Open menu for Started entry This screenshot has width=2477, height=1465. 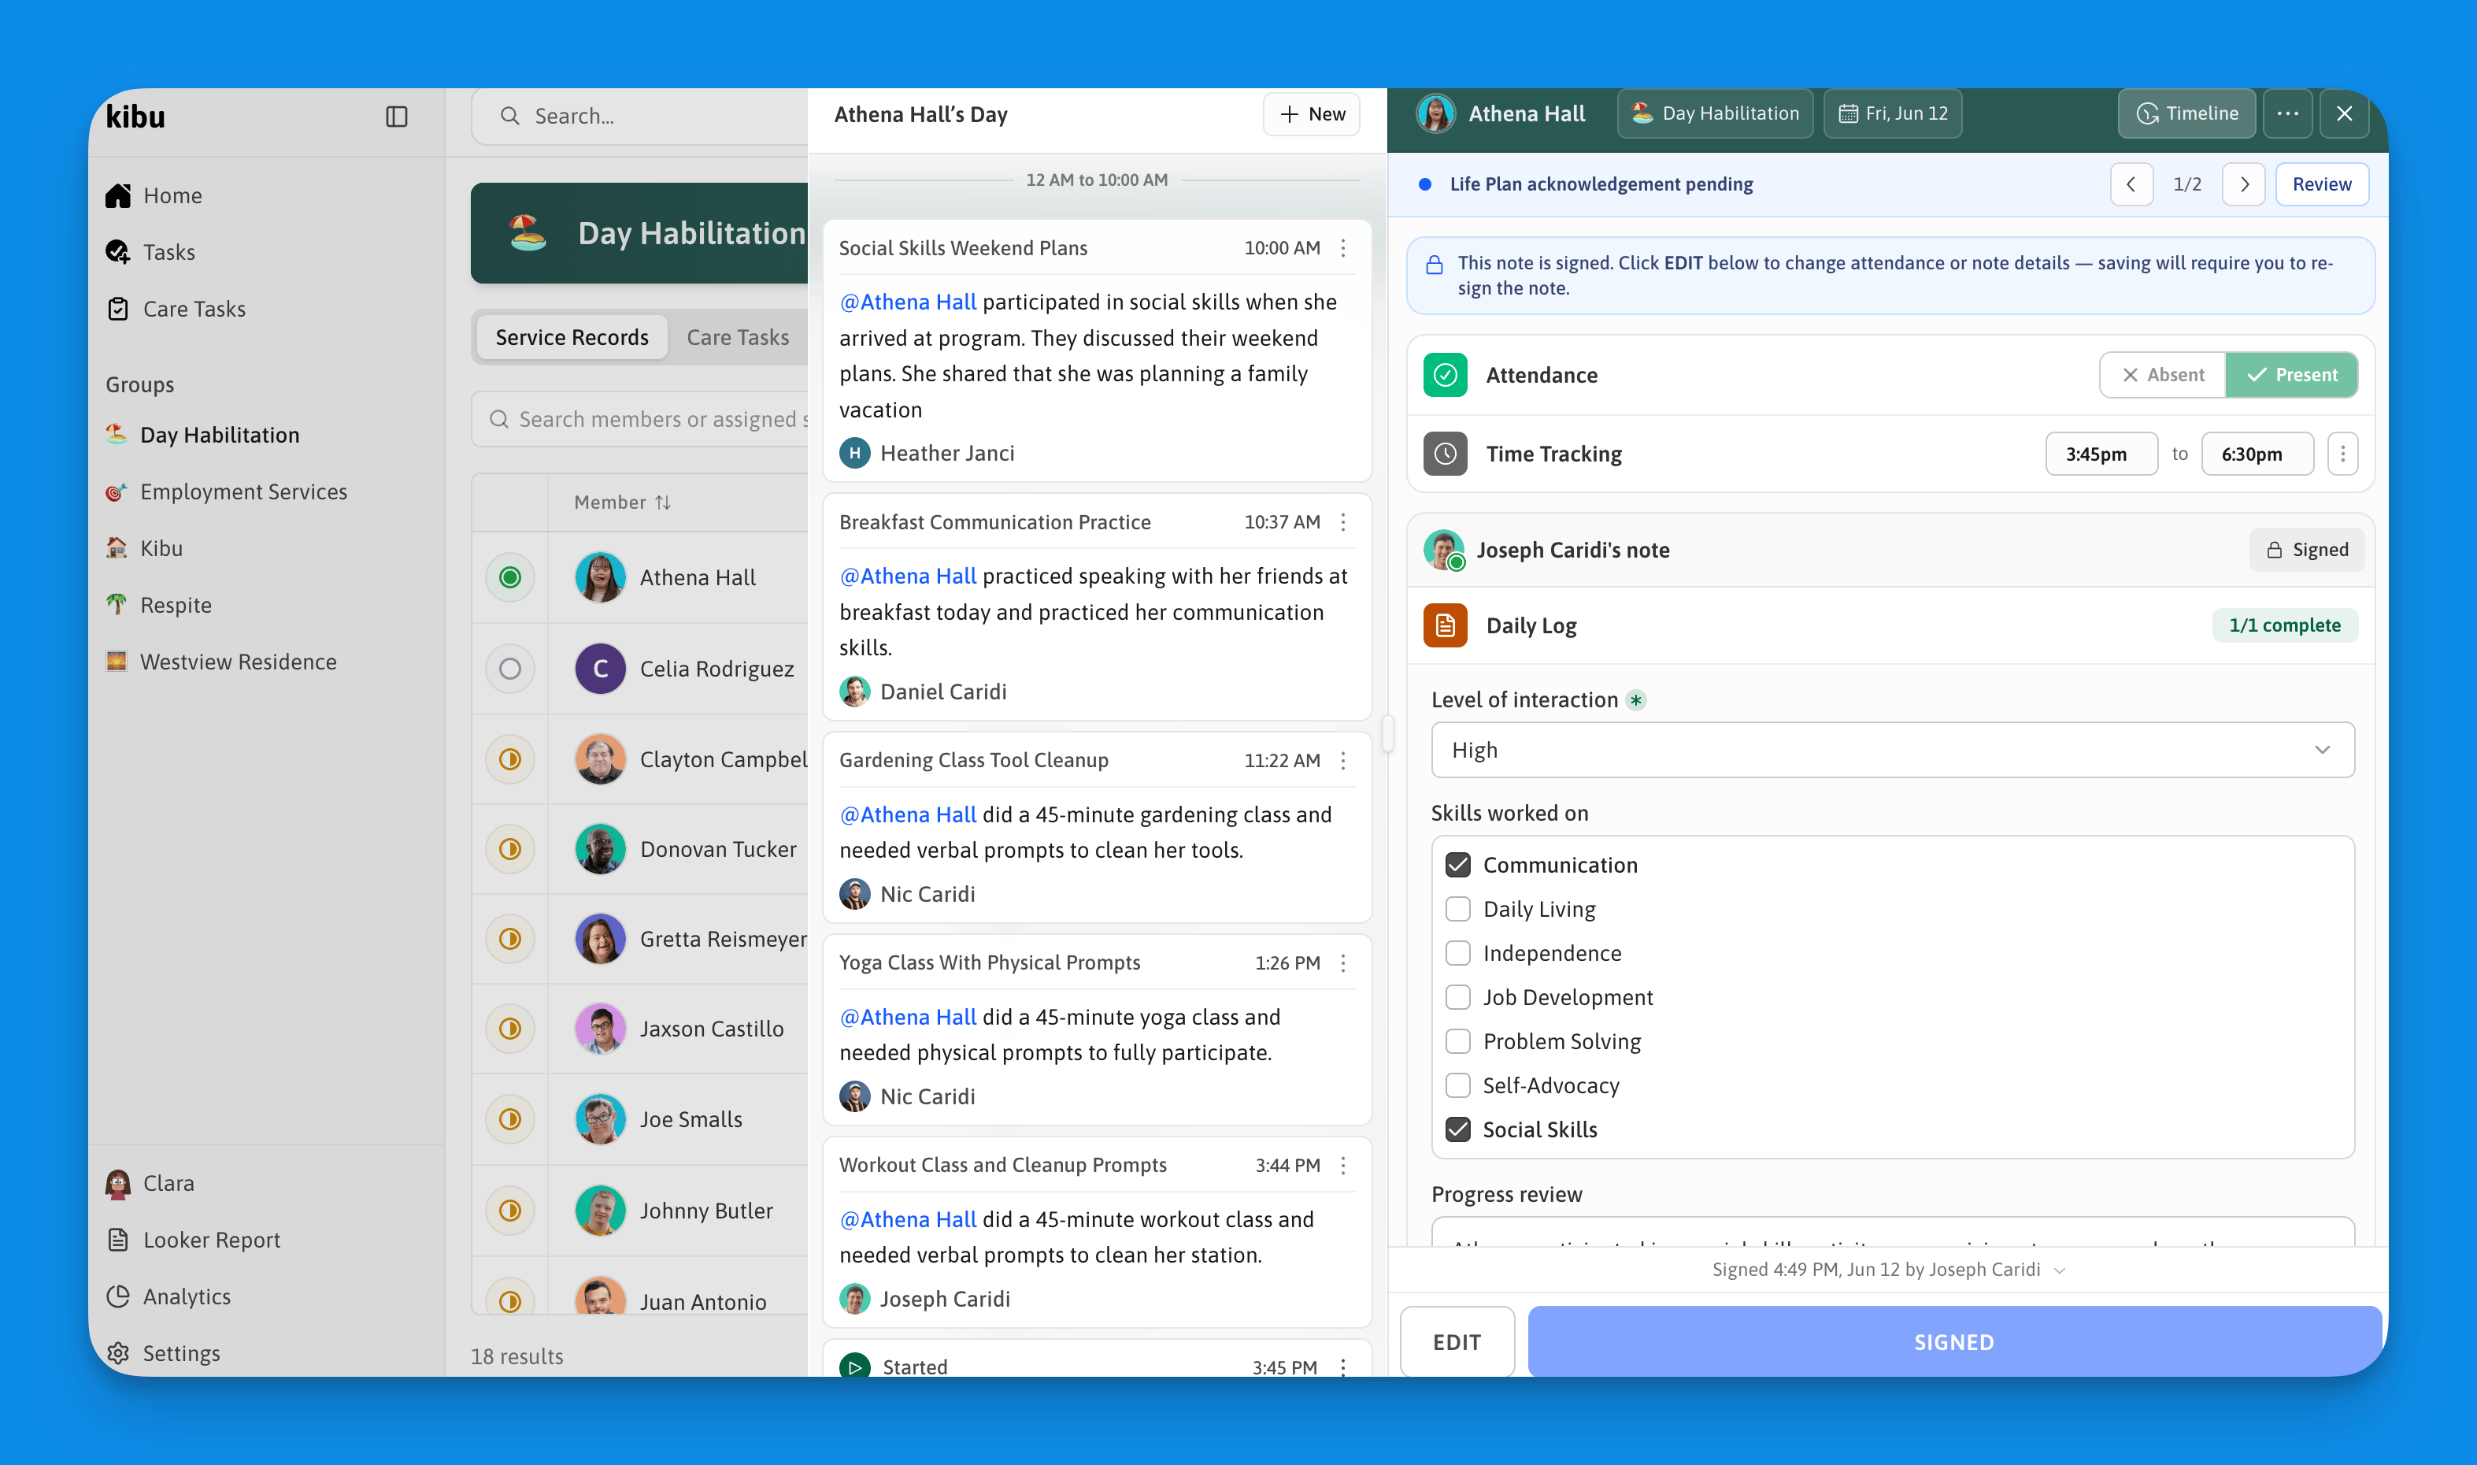[1343, 1367]
